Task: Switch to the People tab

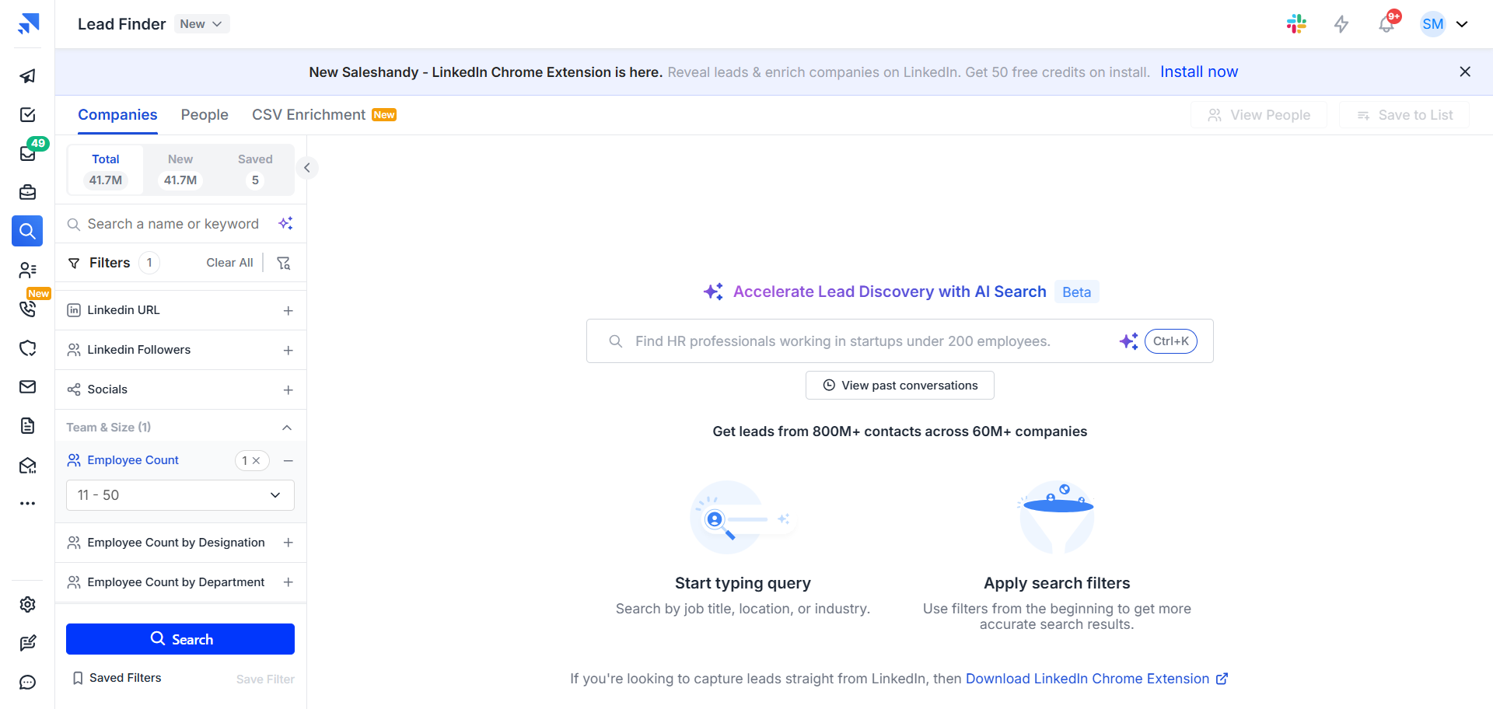Action: [205, 115]
